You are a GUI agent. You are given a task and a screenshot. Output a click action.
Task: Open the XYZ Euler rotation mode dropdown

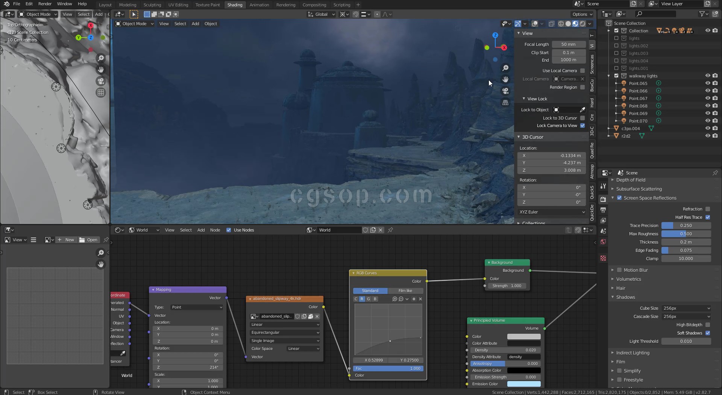[552, 212]
